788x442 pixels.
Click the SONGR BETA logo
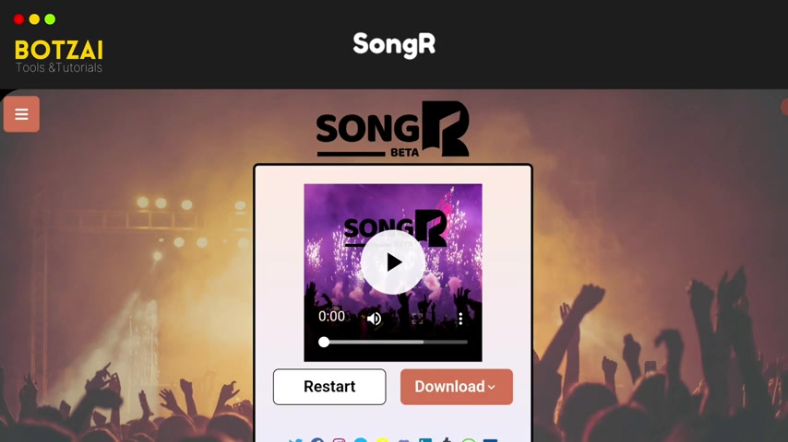click(392, 130)
